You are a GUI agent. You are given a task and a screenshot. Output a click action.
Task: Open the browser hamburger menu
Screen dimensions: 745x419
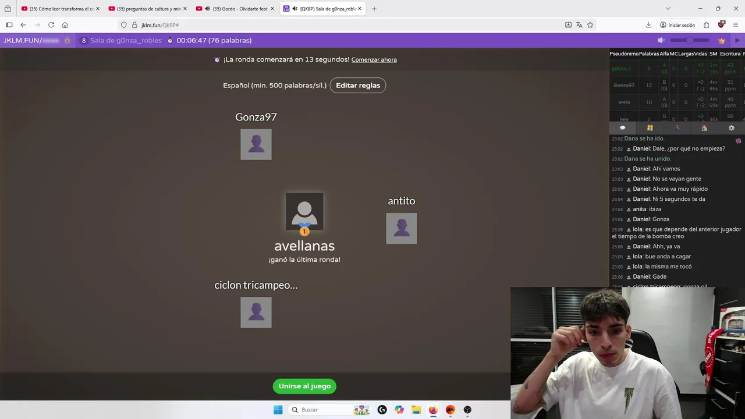pyautogui.click(x=736, y=25)
